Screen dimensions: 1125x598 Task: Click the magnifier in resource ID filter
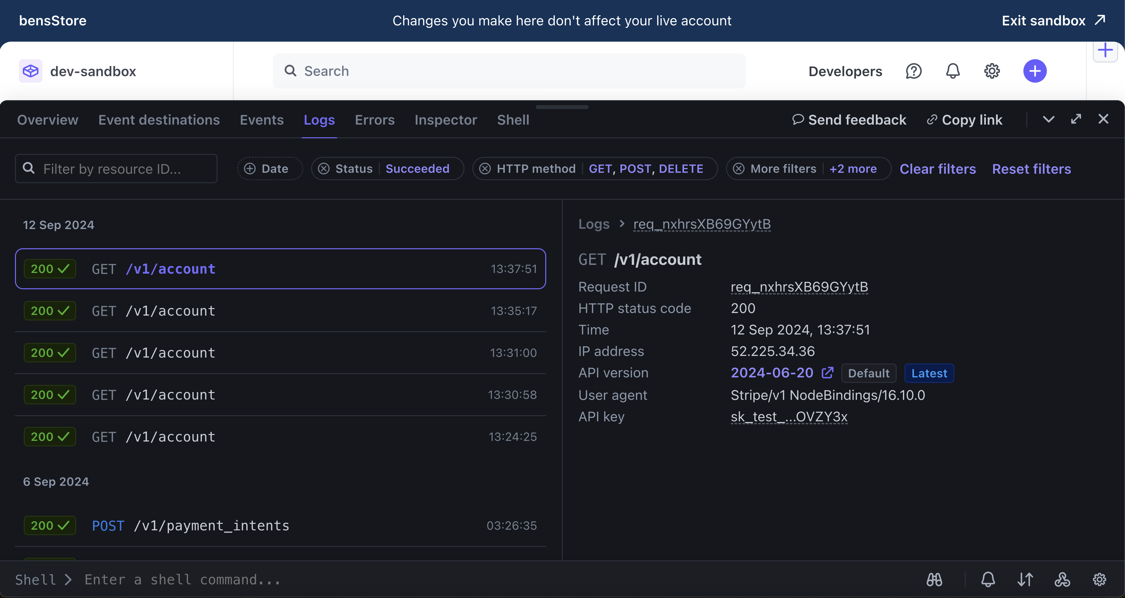29,168
